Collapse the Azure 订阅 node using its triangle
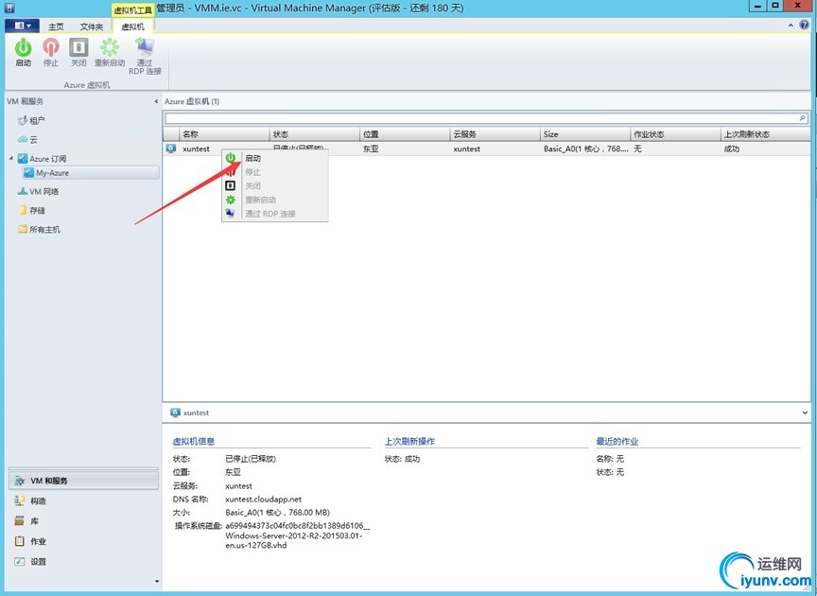The width and height of the screenshot is (817, 596). (11, 158)
